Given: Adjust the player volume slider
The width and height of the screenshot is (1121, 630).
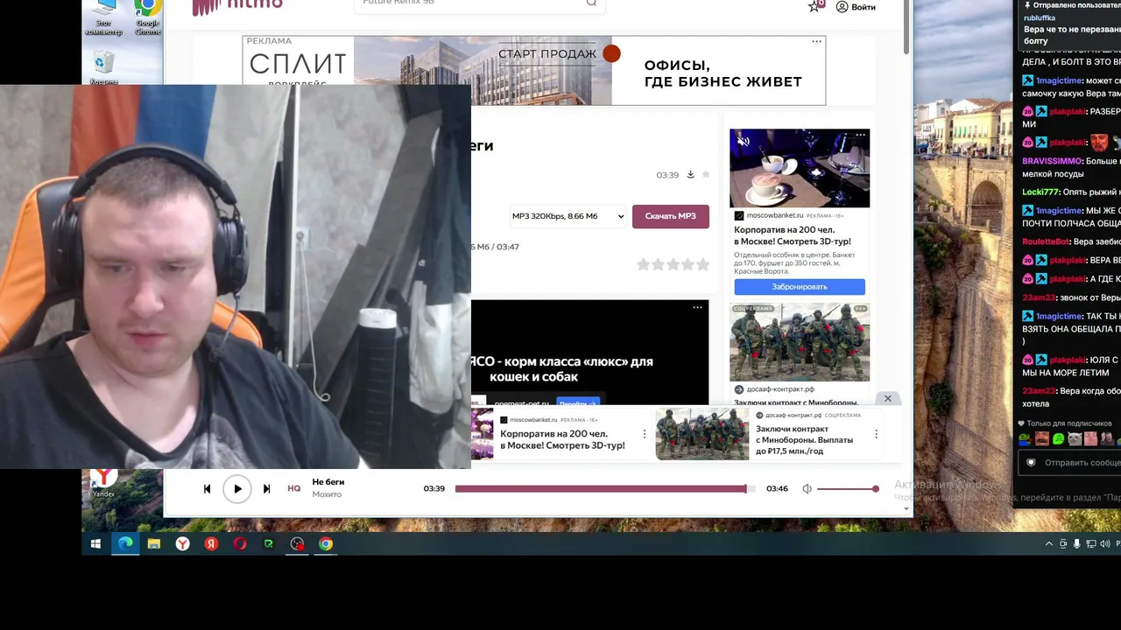Looking at the screenshot, I should point(848,489).
